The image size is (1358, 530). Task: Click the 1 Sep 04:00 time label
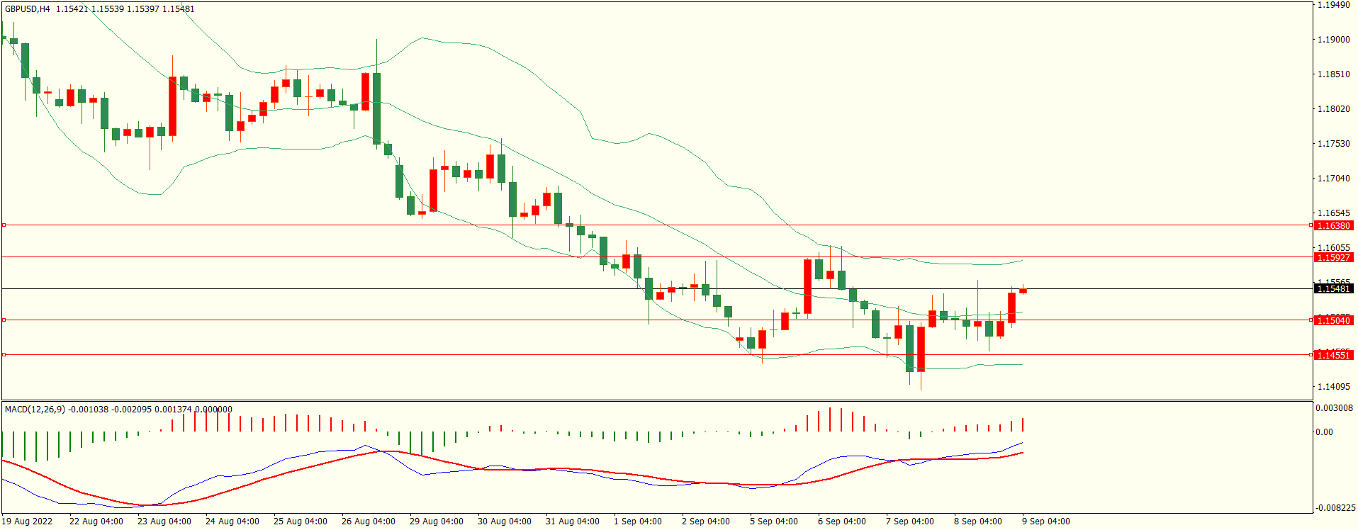[x=638, y=521]
